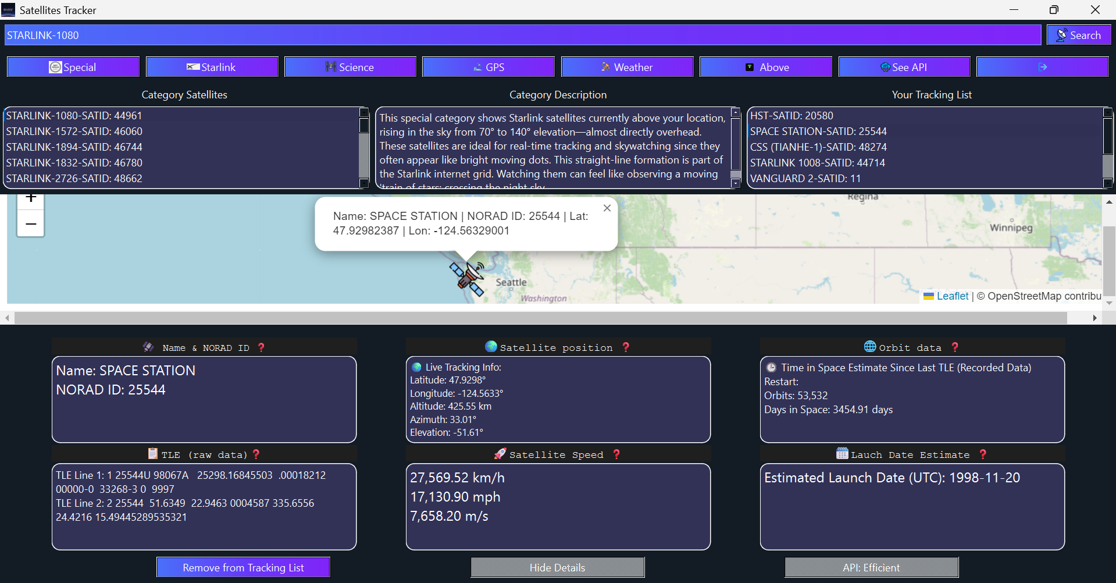Click TLE (raw data) help question mark

click(256, 454)
